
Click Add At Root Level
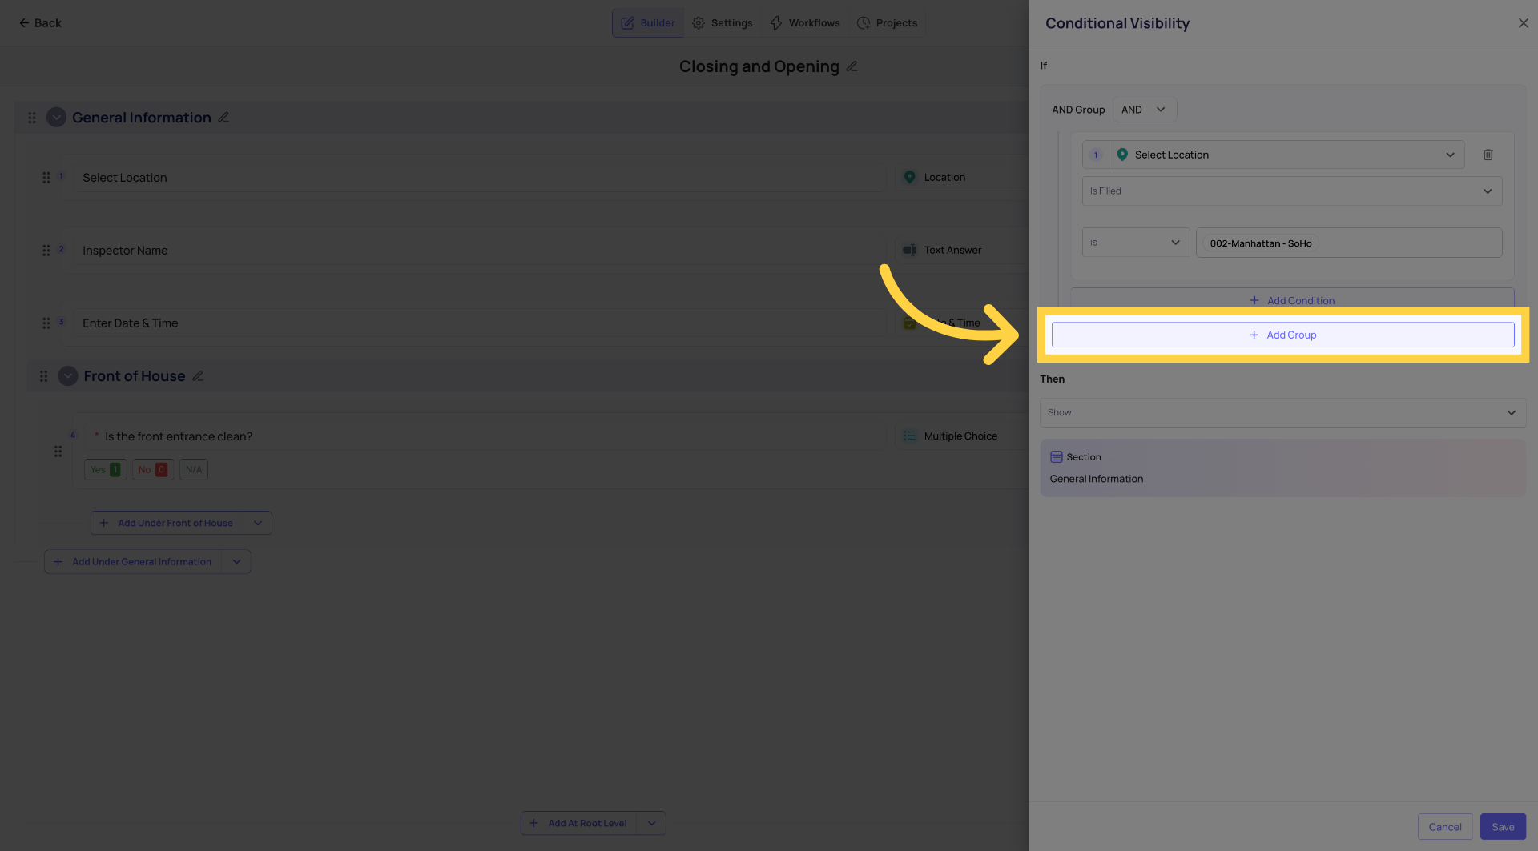point(579,823)
